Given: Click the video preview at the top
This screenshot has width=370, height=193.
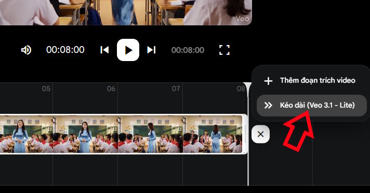Looking at the screenshot, I should click(x=126, y=12).
